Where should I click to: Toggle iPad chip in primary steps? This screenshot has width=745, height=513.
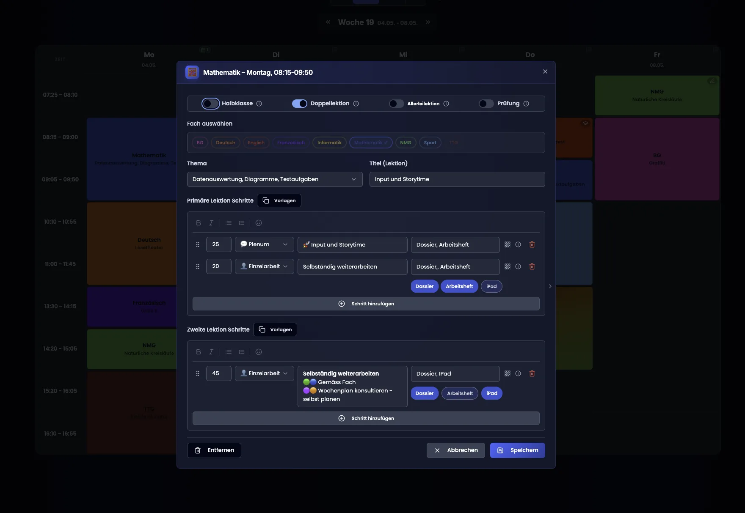coord(491,286)
